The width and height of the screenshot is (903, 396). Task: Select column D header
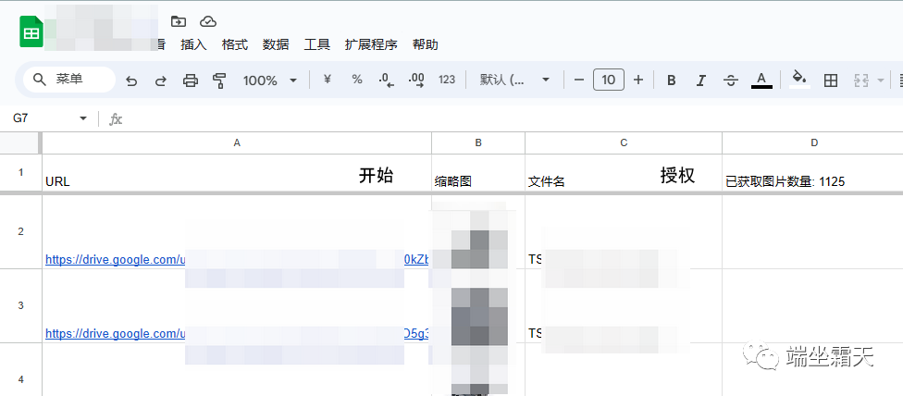pyautogui.click(x=813, y=142)
